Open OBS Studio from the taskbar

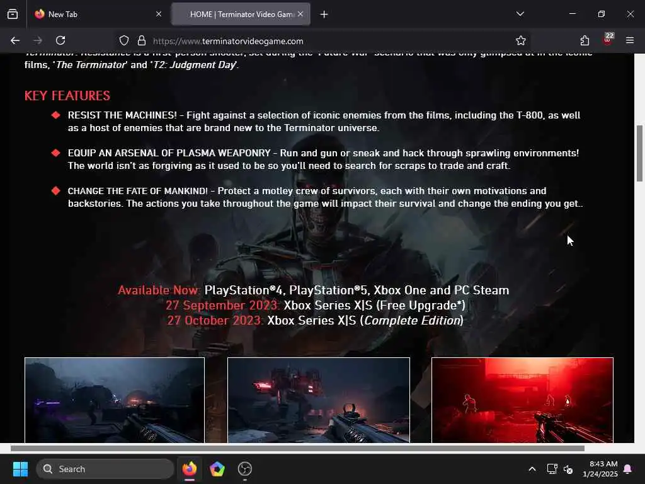pos(245,469)
